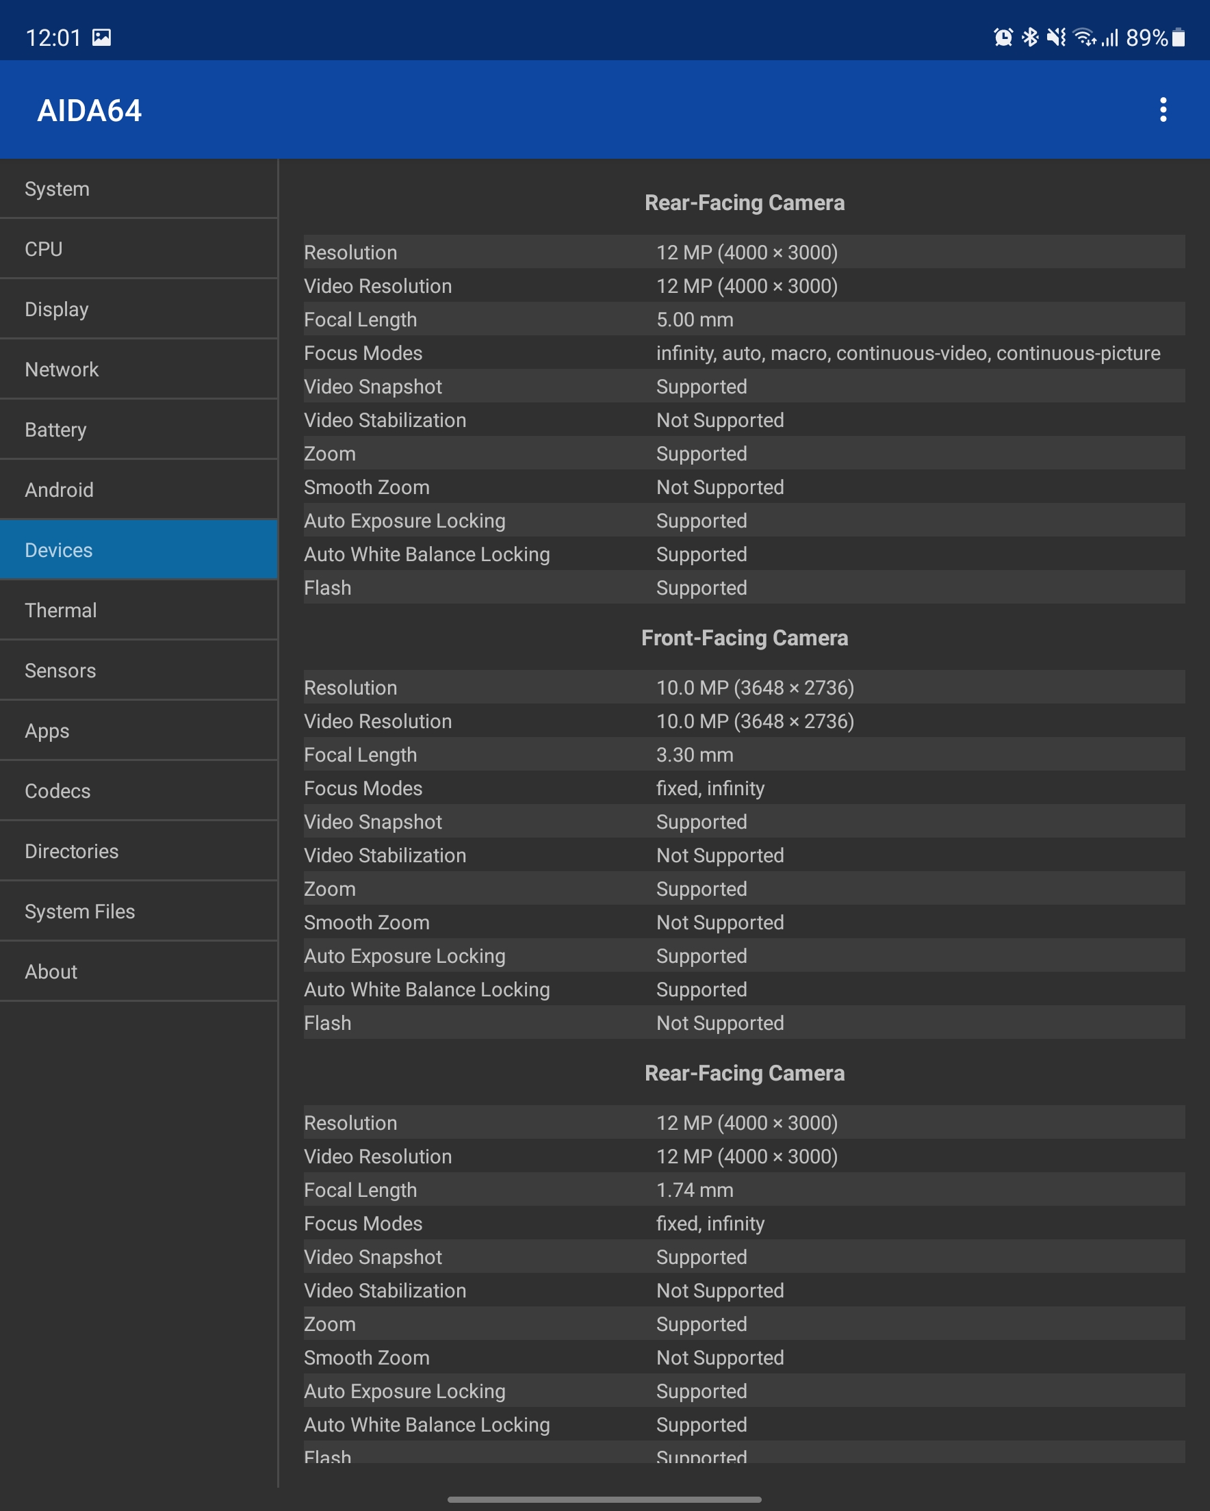Tap the 89% battery percentage
Image resolution: width=1210 pixels, height=1511 pixels.
(1147, 38)
